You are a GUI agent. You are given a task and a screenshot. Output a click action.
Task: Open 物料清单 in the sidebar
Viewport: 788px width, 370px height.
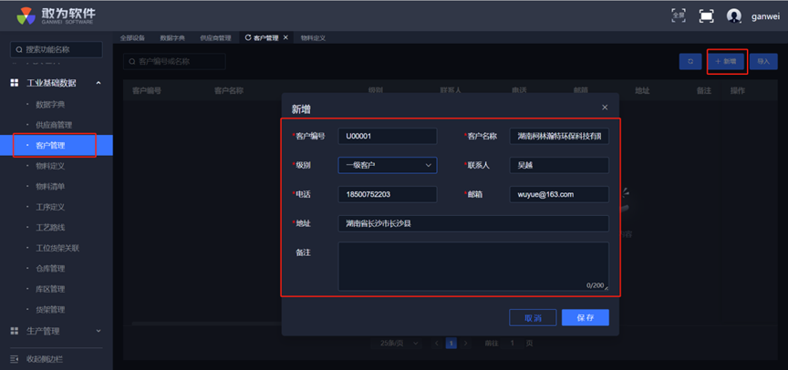point(50,186)
